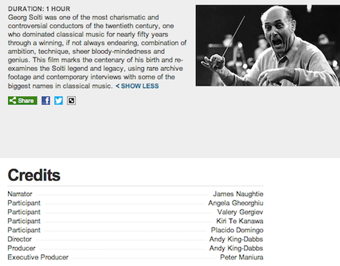Select Angela Gheorghiu participant credit
Viewport: 340px width, 266px height.
(x=236, y=203)
